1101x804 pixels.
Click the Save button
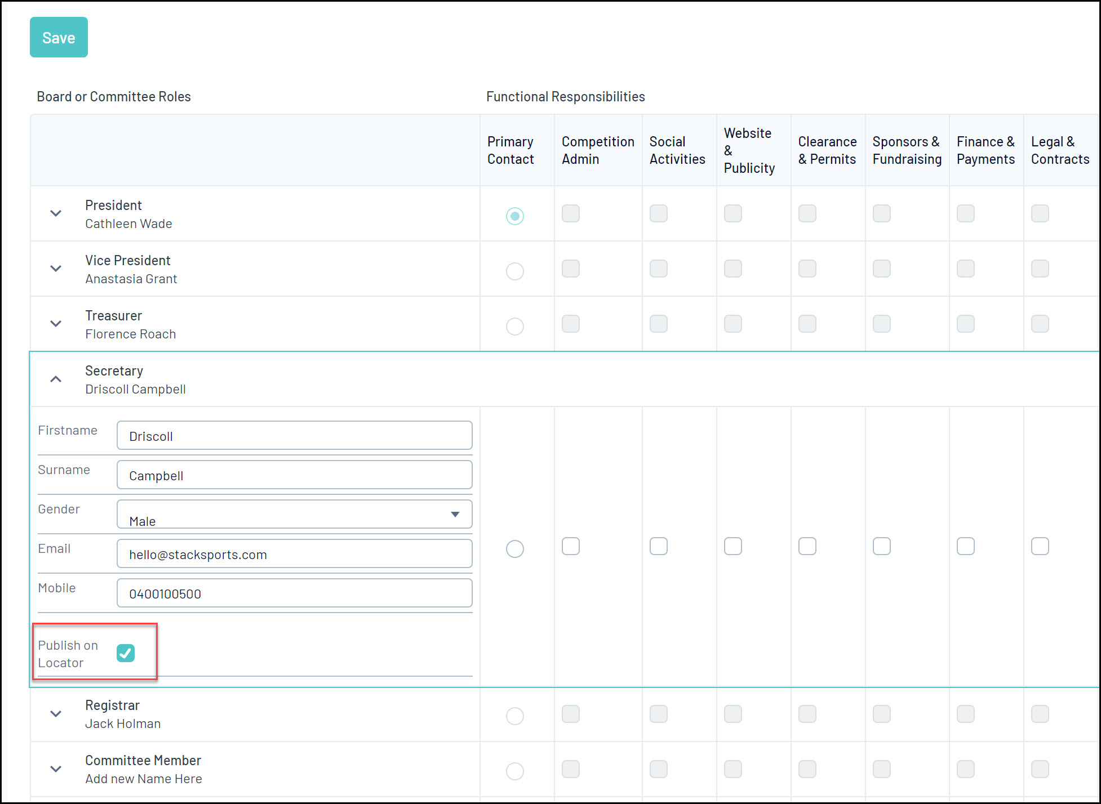(59, 37)
